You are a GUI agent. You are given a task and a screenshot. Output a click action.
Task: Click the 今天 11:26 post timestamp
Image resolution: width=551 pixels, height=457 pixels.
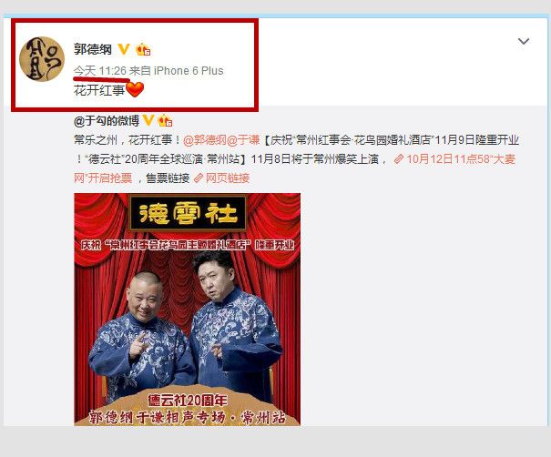point(100,71)
